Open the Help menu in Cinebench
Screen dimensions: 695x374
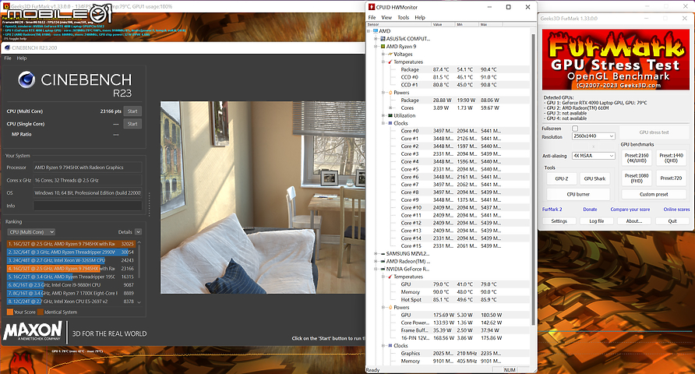22,58
